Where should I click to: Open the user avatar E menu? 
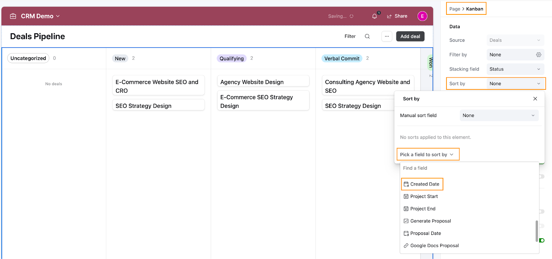coord(422,16)
